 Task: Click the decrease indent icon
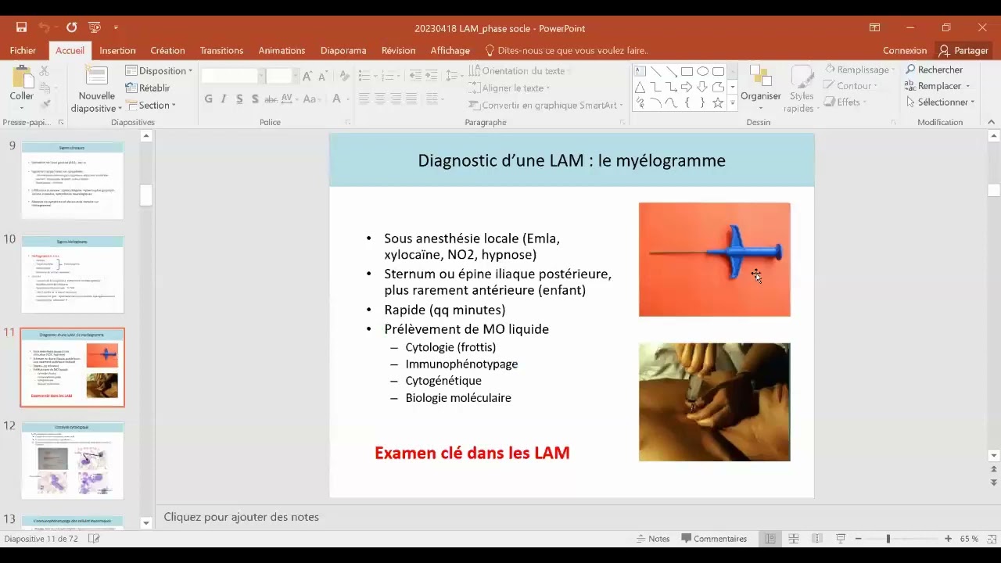(414, 76)
